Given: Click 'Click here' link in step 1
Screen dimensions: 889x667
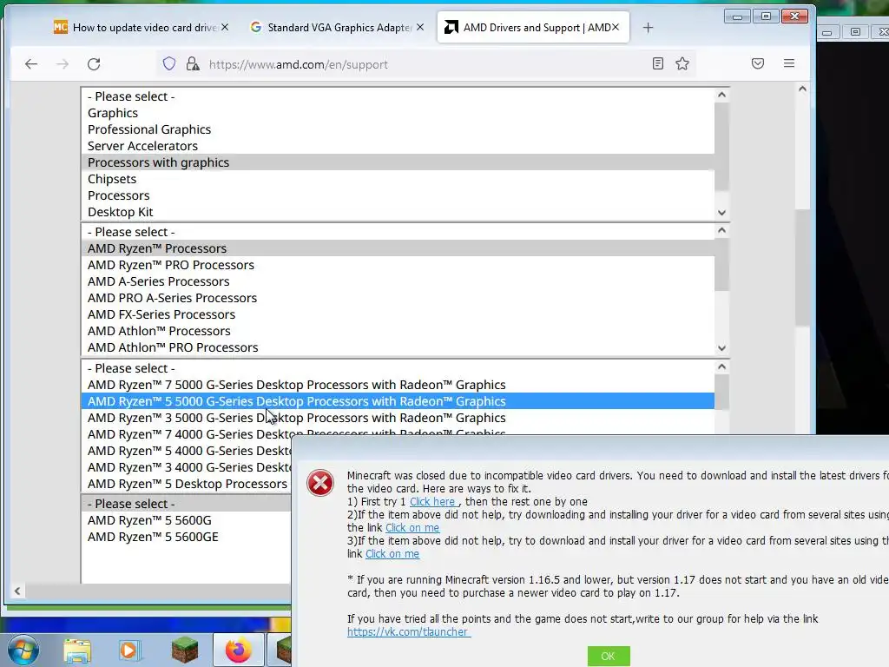Looking at the screenshot, I should click(432, 501).
